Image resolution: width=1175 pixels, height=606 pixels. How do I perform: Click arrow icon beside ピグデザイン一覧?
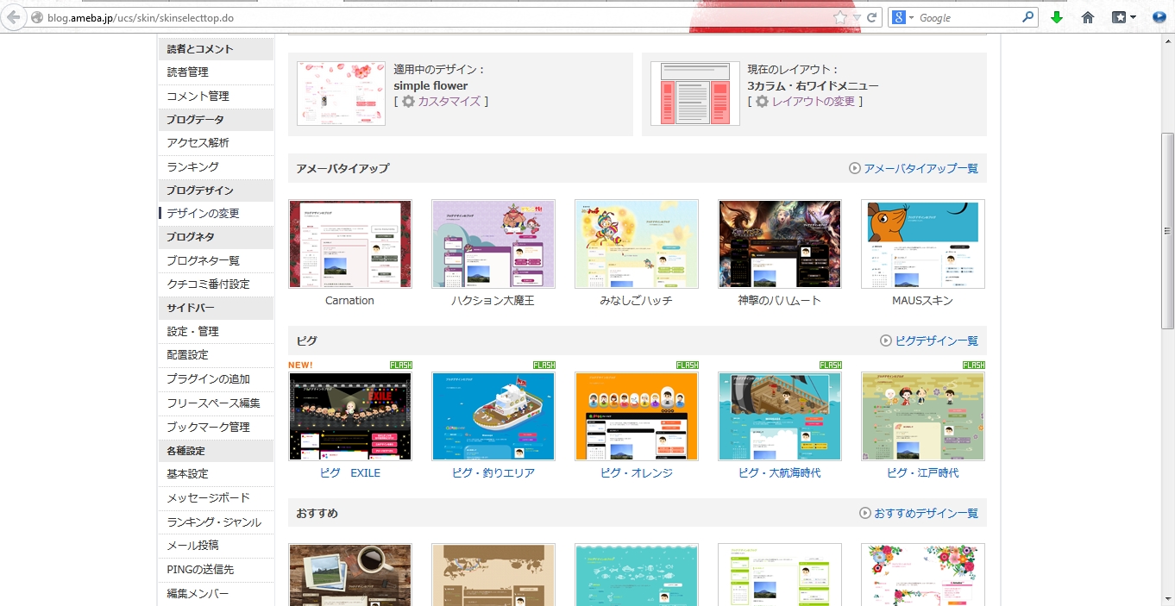[886, 340]
